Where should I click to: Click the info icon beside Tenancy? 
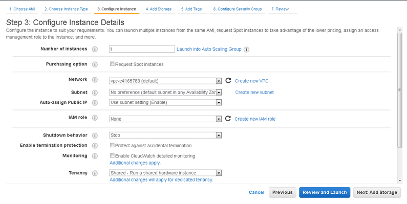(95, 173)
